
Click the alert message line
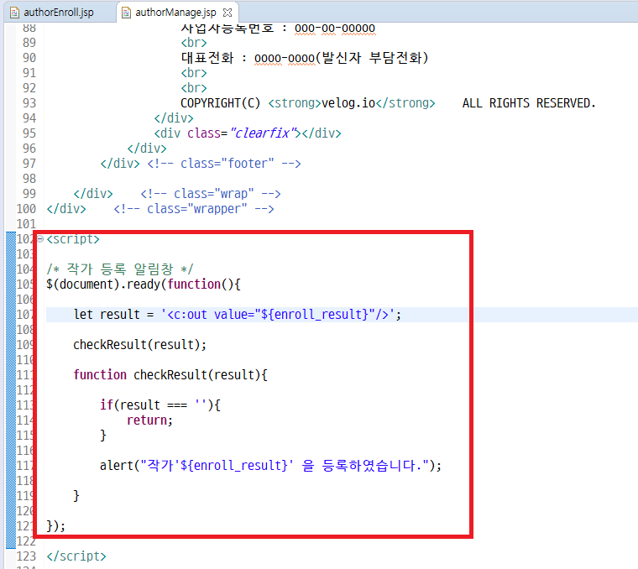pos(270,465)
